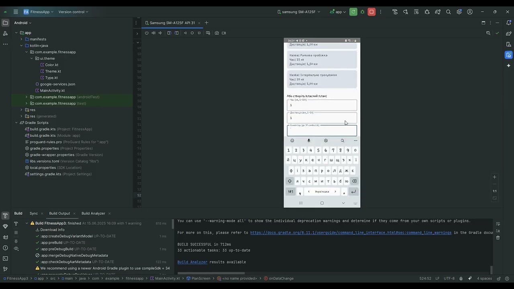Open the Problems tool window icon
Viewport: 514px width, 289px height.
(x=5, y=248)
